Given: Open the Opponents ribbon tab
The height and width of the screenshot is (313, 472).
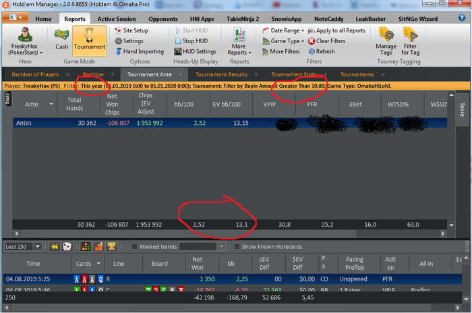Looking at the screenshot, I should pos(163,19).
